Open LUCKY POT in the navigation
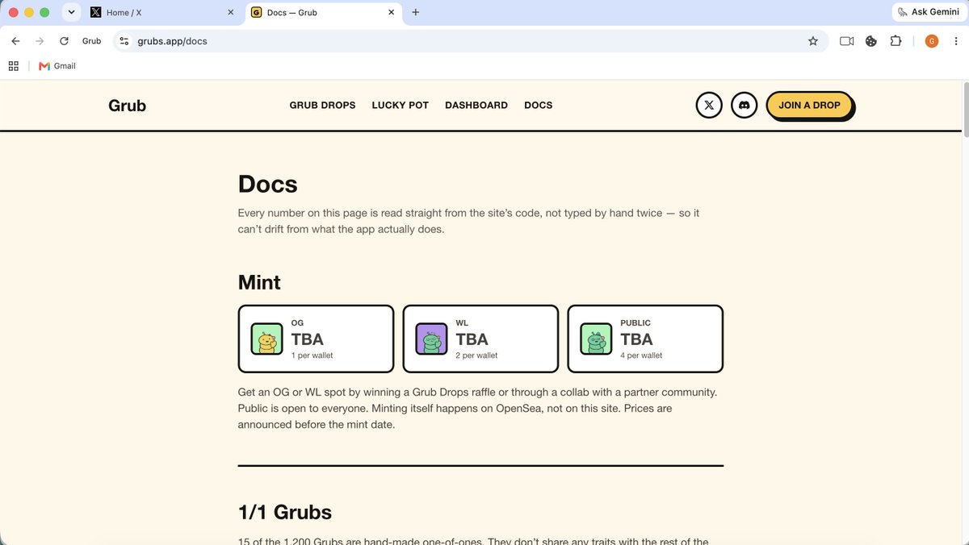Screen dimensions: 969x545 (400, 105)
